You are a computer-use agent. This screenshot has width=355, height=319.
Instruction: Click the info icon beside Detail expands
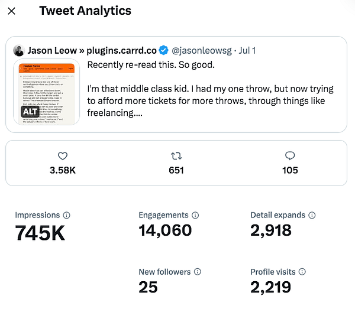312,216
